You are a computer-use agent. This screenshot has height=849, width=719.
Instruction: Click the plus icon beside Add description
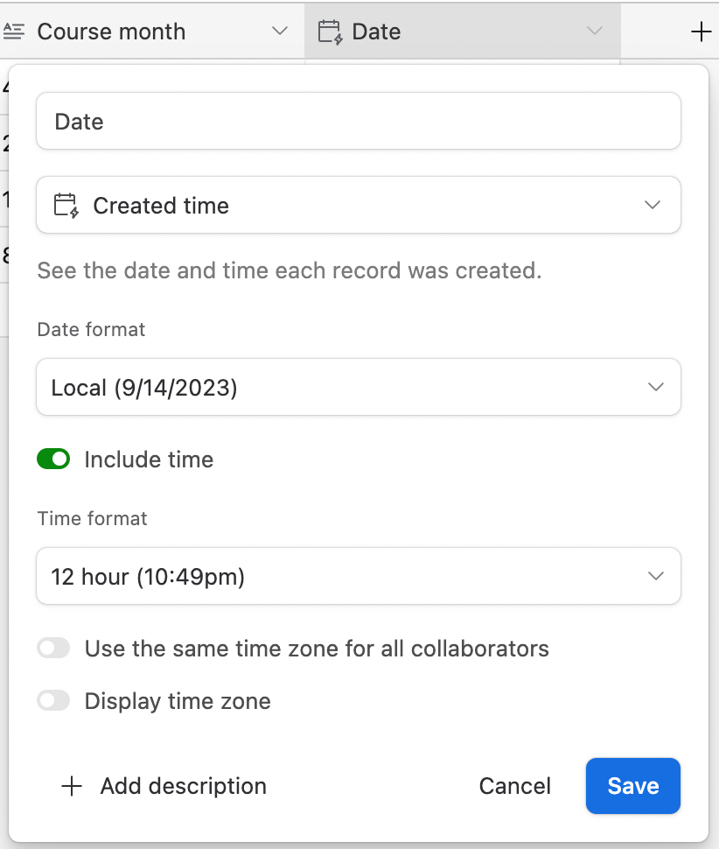[72, 786]
